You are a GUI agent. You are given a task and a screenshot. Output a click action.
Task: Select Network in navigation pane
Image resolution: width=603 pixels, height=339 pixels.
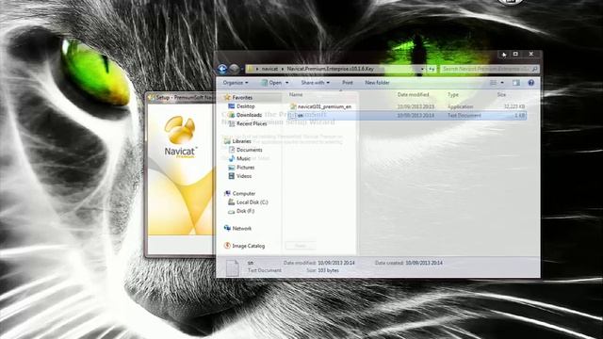[241, 228]
